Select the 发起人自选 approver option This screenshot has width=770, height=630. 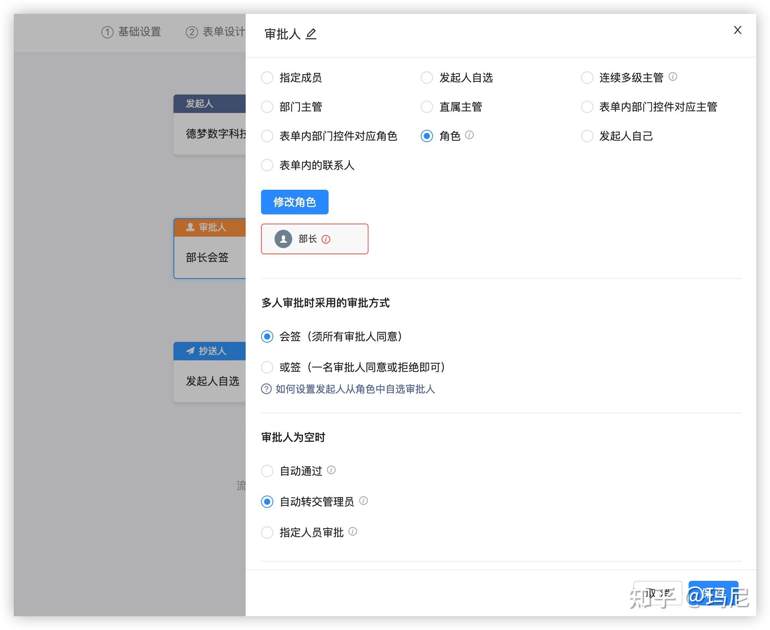point(427,77)
